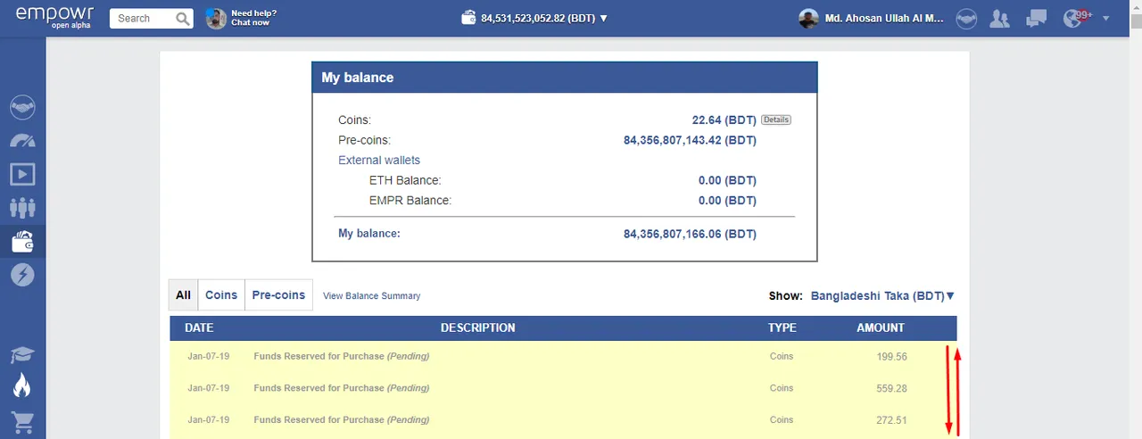
Task: Switch to the Coins tab
Action: pyautogui.click(x=221, y=294)
